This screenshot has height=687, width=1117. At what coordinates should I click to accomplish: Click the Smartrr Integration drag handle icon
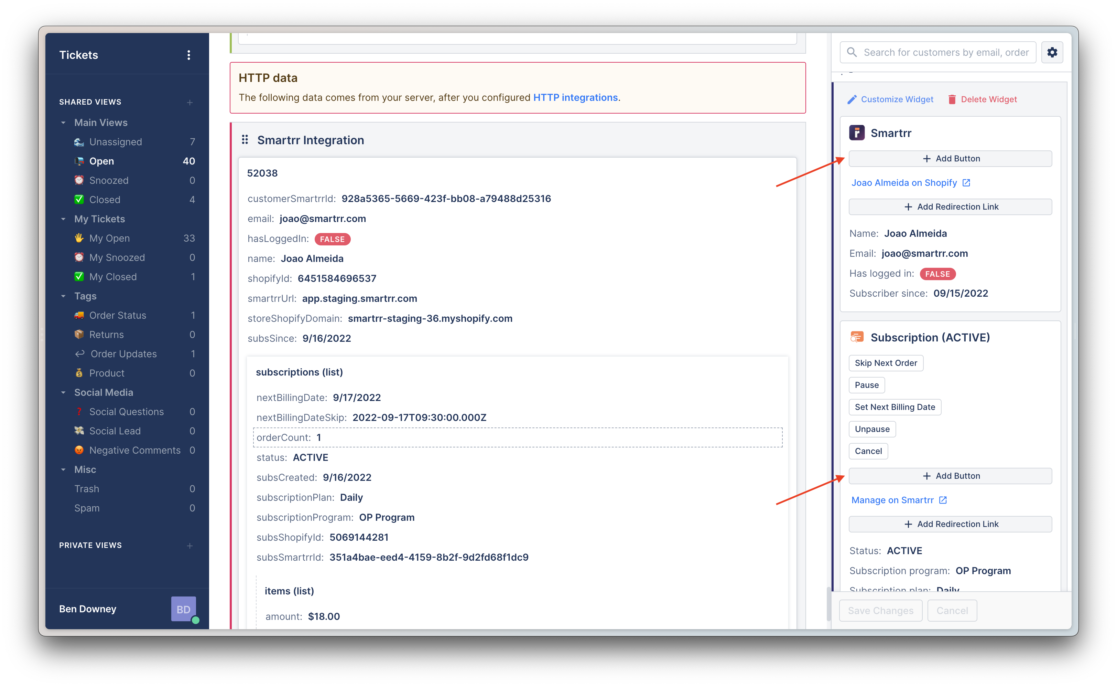point(245,140)
